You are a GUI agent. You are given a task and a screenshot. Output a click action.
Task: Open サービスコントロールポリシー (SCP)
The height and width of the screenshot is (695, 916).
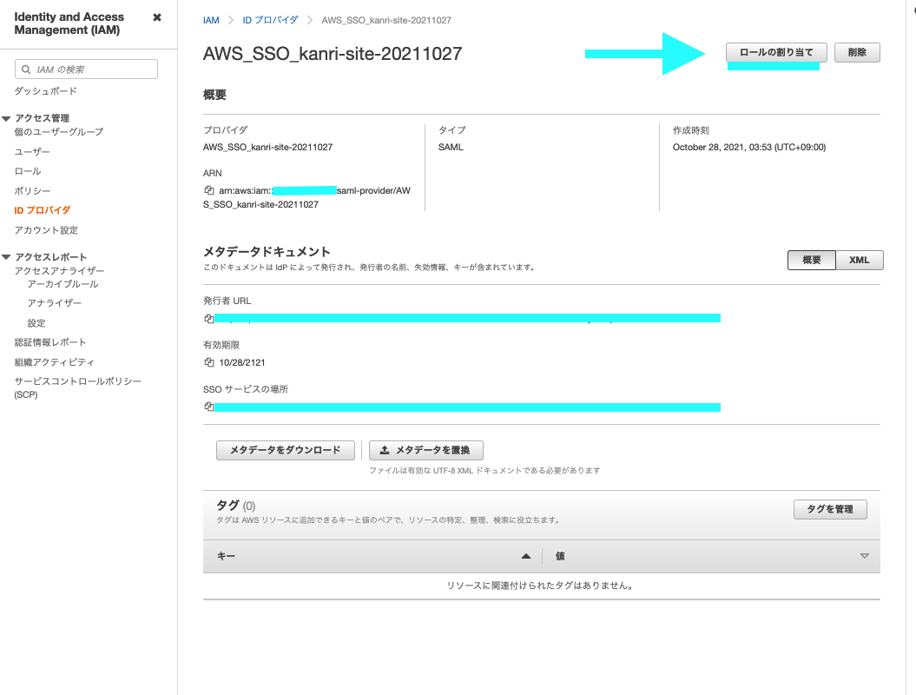point(77,387)
